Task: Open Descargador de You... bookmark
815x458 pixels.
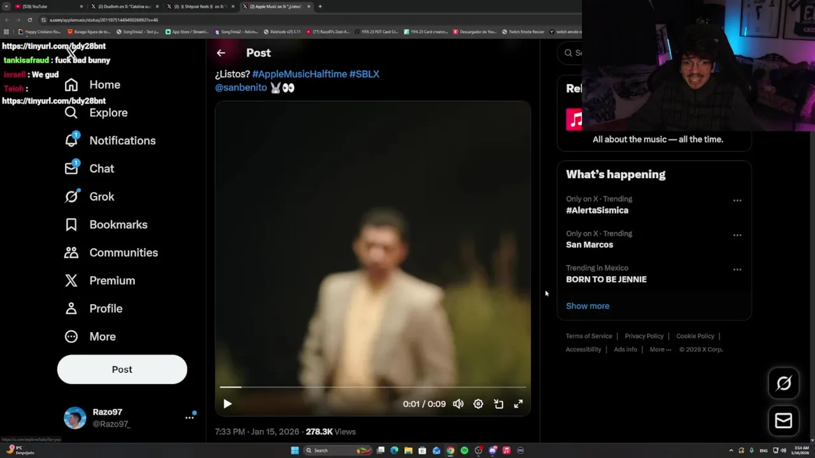Action: click(x=475, y=32)
